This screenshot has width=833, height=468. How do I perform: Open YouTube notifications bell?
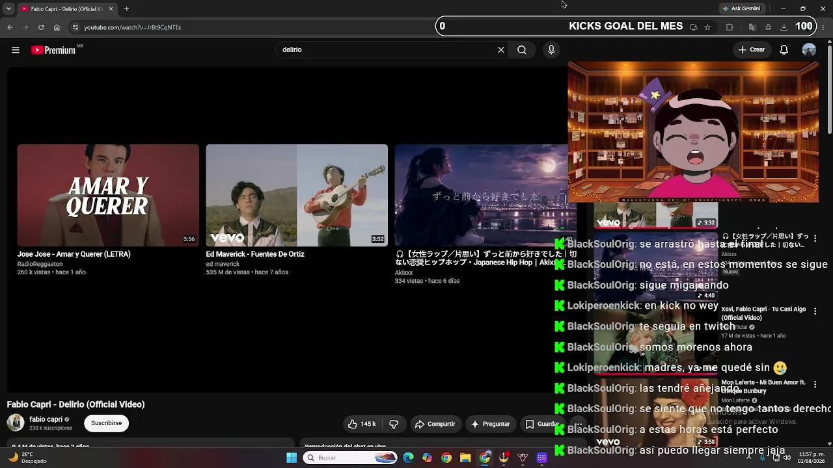[784, 50]
